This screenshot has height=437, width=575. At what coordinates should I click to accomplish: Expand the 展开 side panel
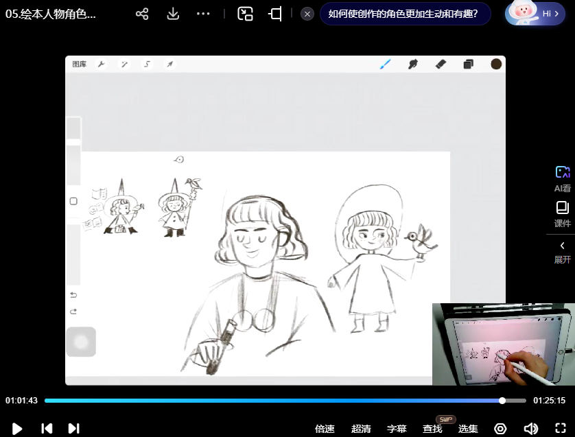[563, 251]
